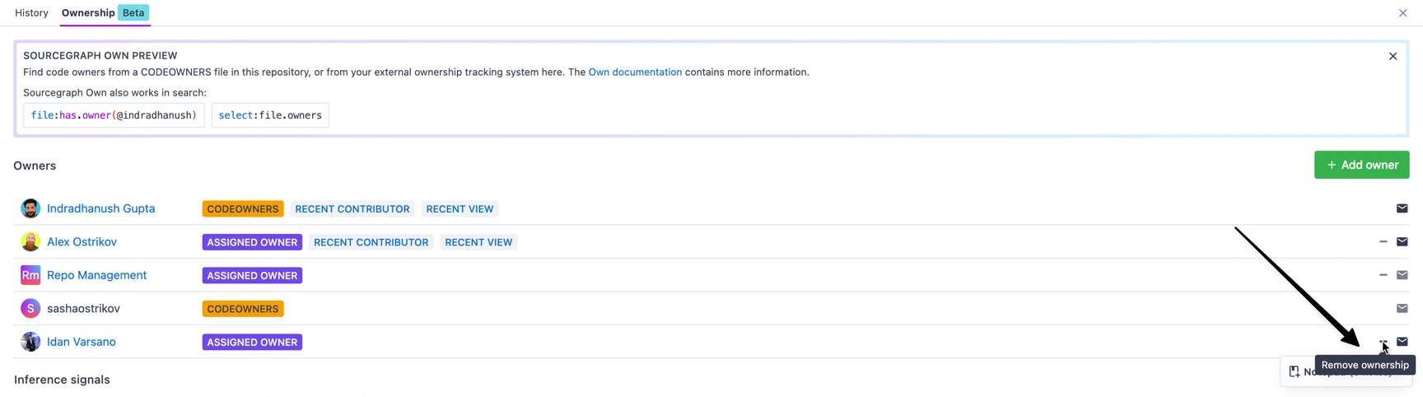This screenshot has width=1423, height=397.
Task: Open the Repo Management team link
Action: point(96,275)
